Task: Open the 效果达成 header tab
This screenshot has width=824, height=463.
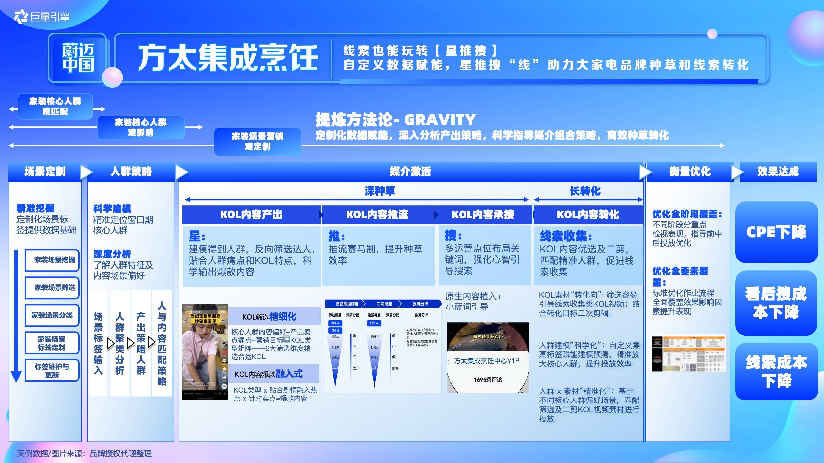Action: [778, 172]
